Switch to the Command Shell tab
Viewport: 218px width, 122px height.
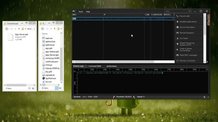(x=95, y=66)
